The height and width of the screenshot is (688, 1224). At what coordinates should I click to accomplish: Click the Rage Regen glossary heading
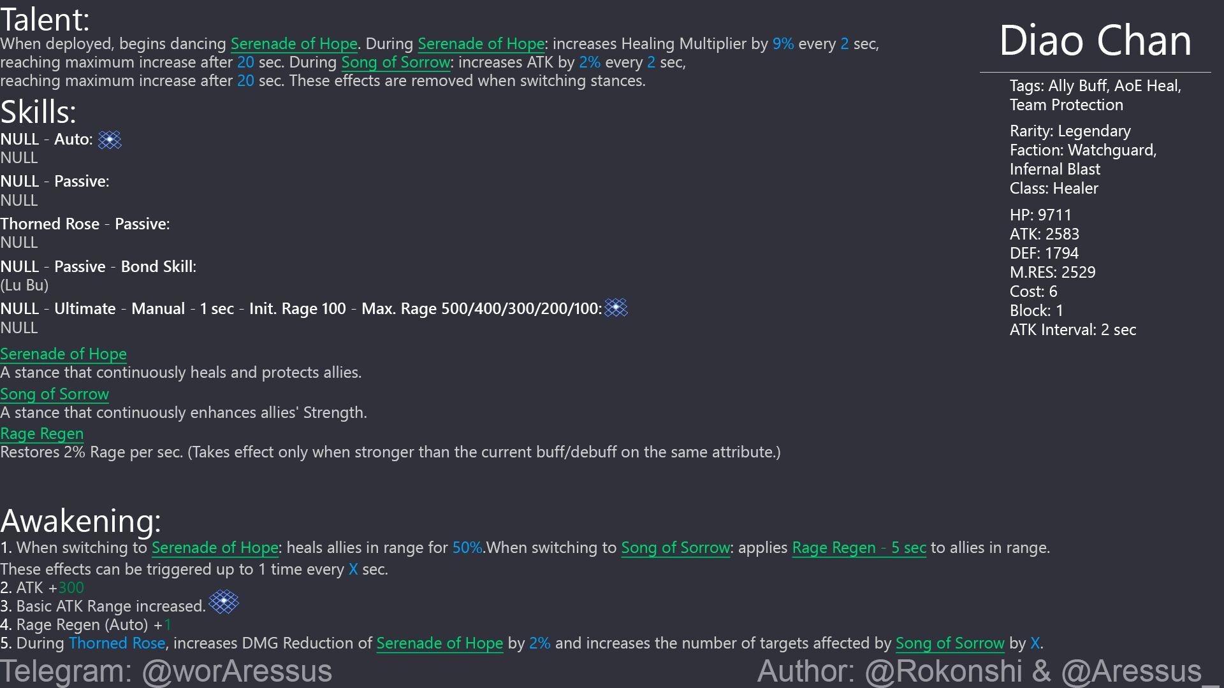pos(41,434)
